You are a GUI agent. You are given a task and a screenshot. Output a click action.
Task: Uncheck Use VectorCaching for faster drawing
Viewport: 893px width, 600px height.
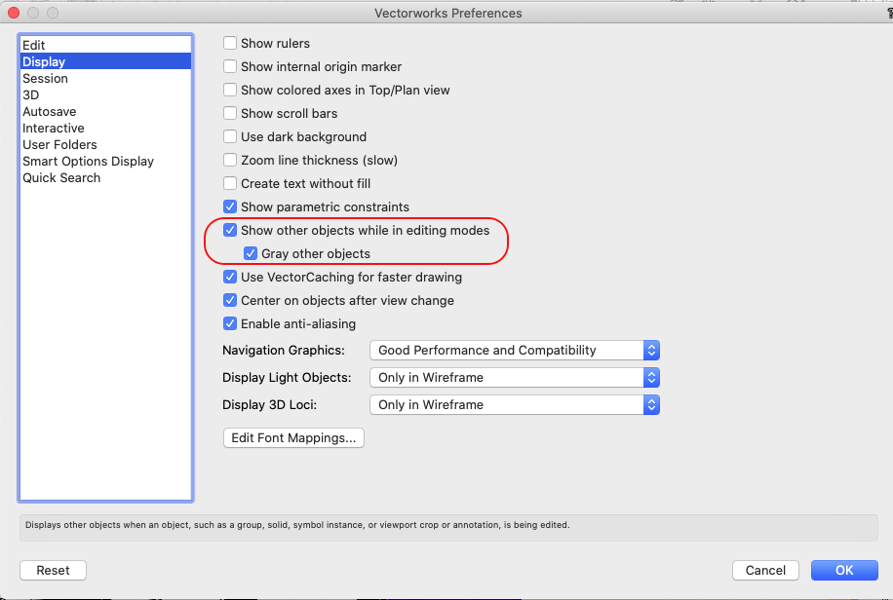(x=231, y=277)
